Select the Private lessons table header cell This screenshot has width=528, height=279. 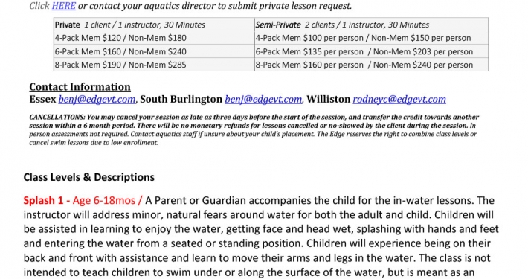click(x=154, y=25)
